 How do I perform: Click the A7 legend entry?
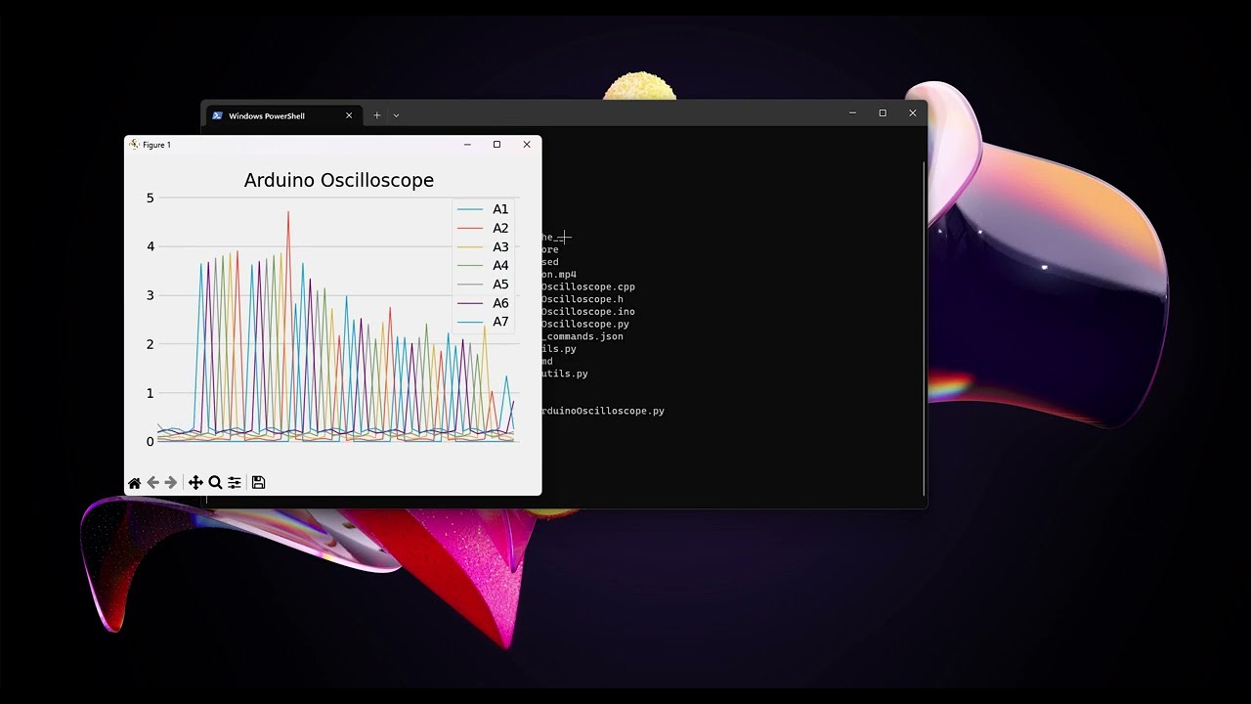pos(483,322)
